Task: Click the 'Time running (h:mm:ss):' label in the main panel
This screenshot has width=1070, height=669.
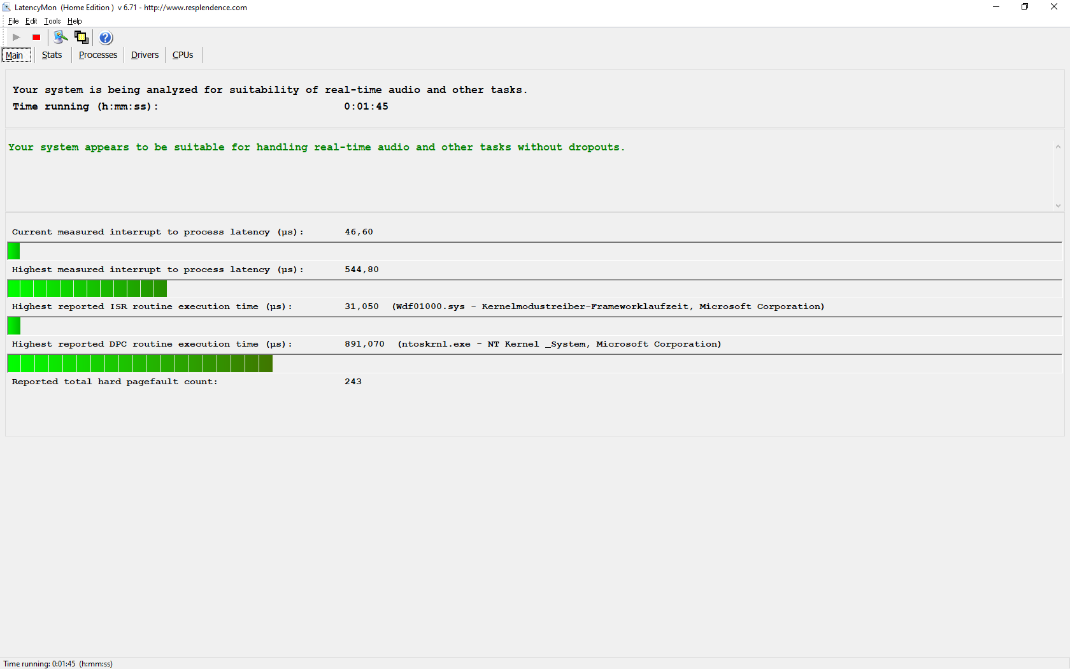Action: click(x=85, y=106)
